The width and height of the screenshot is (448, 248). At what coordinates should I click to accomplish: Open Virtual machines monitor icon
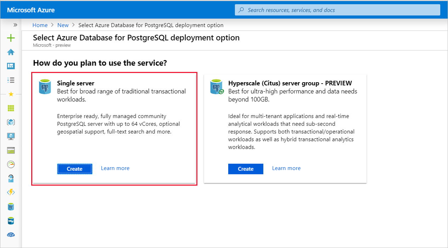click(11, 136)
